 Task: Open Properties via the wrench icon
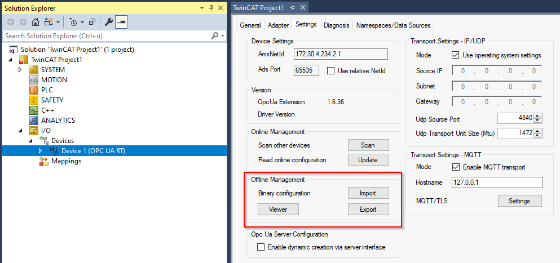tap(109, 23)
